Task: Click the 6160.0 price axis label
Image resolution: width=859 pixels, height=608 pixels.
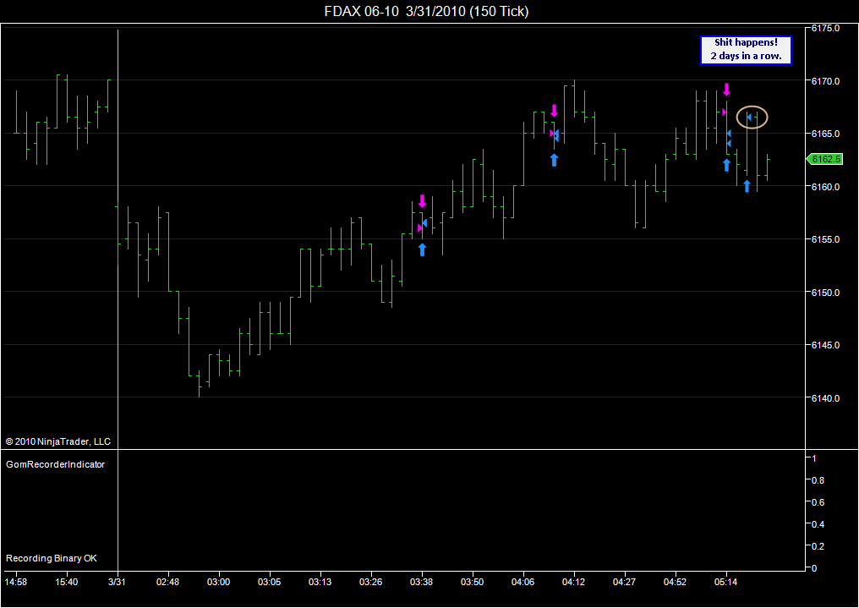Action: point(825,187)
